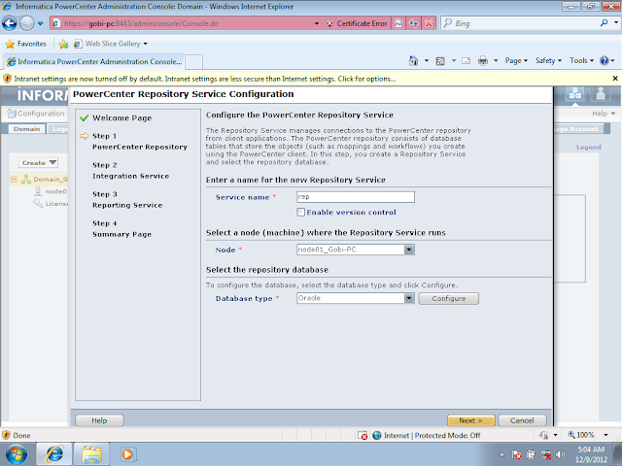
Task: Click the network tray icon with red X
Action: coord(546,454)
